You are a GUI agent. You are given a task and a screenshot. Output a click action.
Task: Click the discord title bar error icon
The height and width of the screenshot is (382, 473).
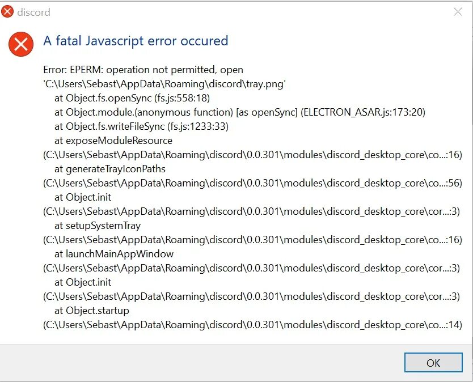coord(8,12)
